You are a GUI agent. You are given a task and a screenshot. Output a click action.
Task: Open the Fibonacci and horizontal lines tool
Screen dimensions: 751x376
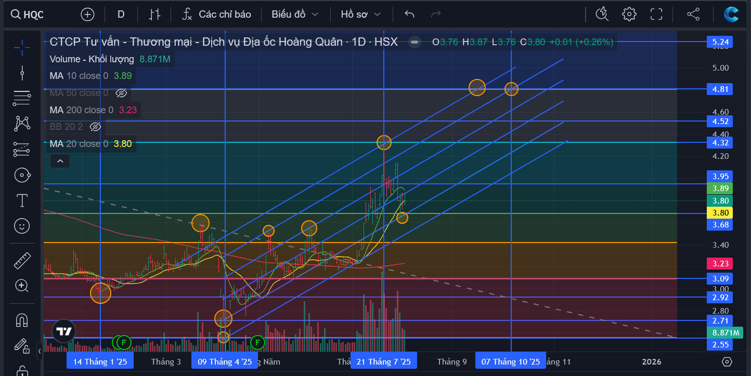coord(22,98)
